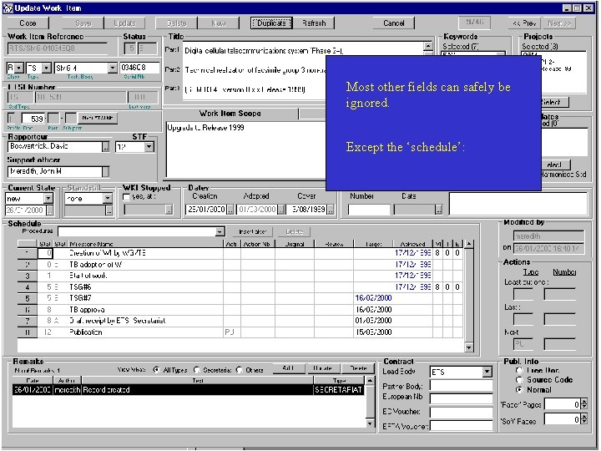The height and width of the screenshot is (451, 601).
Task: Open the Cover date picker button
Action: click(331, 210)
